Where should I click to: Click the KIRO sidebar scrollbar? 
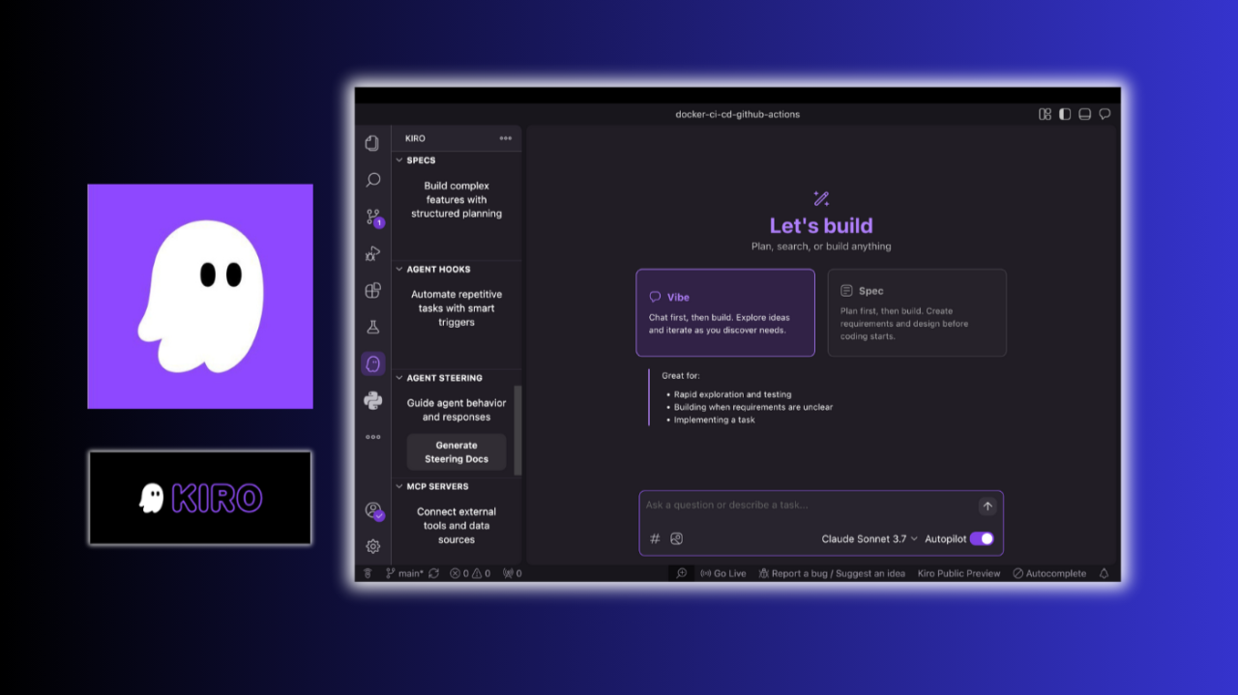[517, 430]
